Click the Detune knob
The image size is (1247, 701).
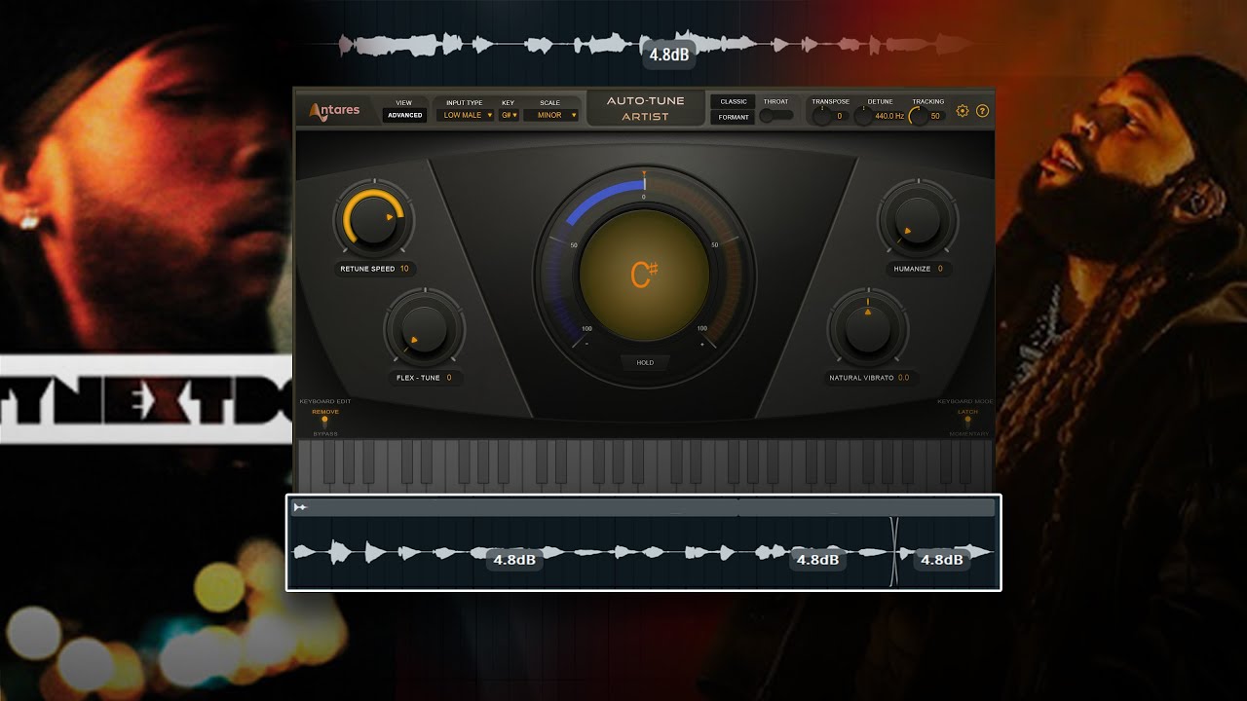863,117
